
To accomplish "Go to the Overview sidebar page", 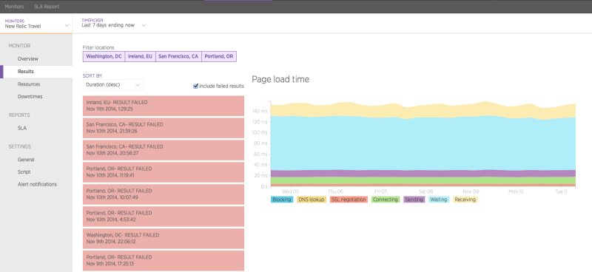I will [28, 59].
